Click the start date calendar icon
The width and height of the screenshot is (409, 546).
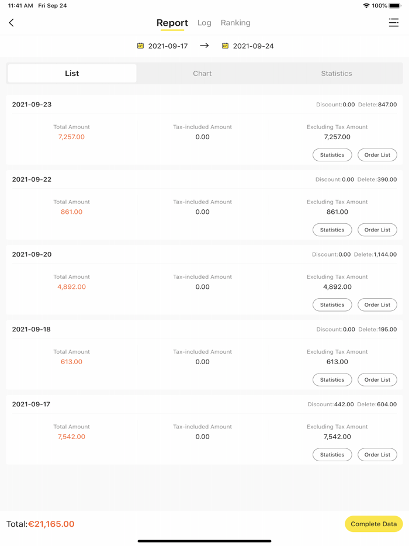point(140,46)
